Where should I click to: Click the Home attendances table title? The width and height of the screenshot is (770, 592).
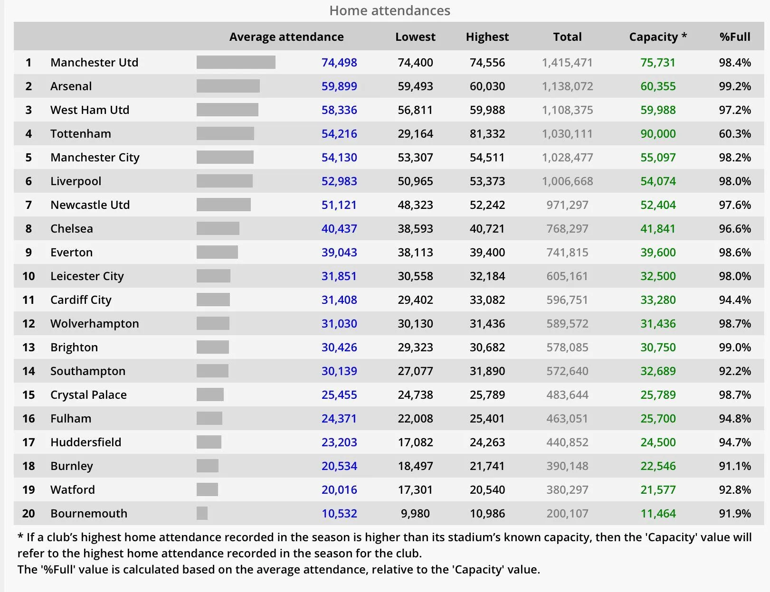pos(390,10)
